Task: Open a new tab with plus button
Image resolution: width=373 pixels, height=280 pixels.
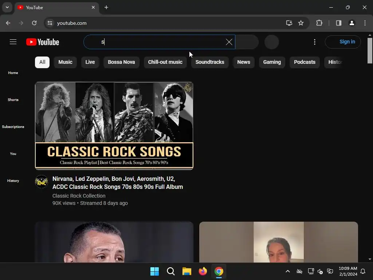Action: click(106, 7)
